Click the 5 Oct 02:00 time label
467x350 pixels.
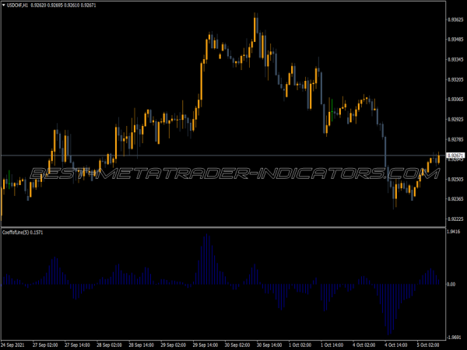click(428, 345)
